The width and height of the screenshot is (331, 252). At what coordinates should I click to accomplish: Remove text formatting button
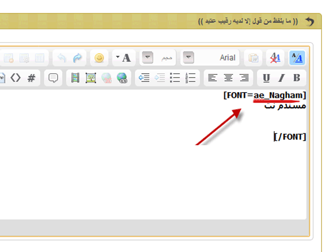coord(275,58)
